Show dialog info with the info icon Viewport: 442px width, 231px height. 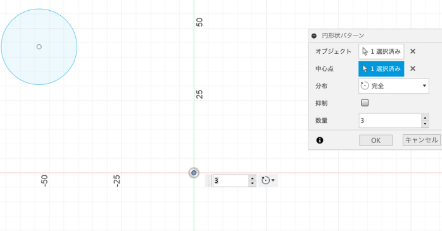pos(320,140)
